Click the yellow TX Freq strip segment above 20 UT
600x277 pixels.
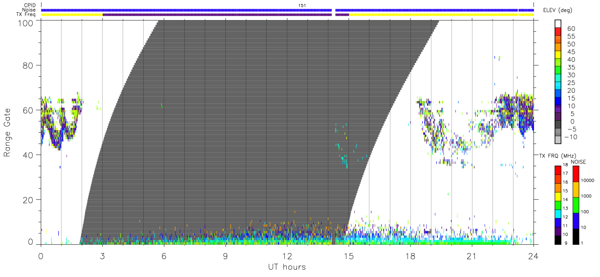(x=433, y=15)
